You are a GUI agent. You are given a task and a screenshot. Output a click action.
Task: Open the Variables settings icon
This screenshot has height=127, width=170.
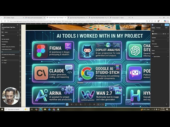pyautogui.click(x=168, y=38)
